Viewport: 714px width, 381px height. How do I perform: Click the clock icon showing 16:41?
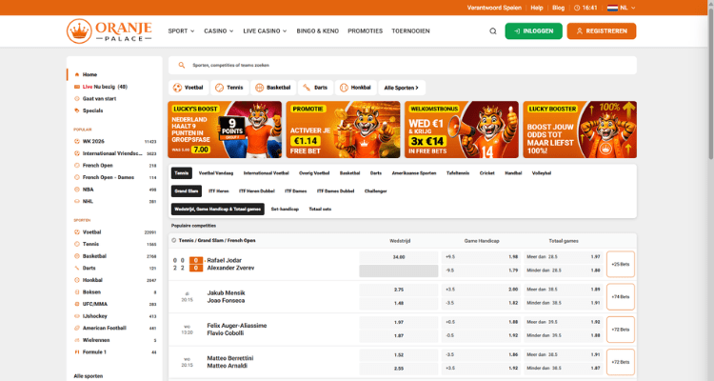pos(577,8)
